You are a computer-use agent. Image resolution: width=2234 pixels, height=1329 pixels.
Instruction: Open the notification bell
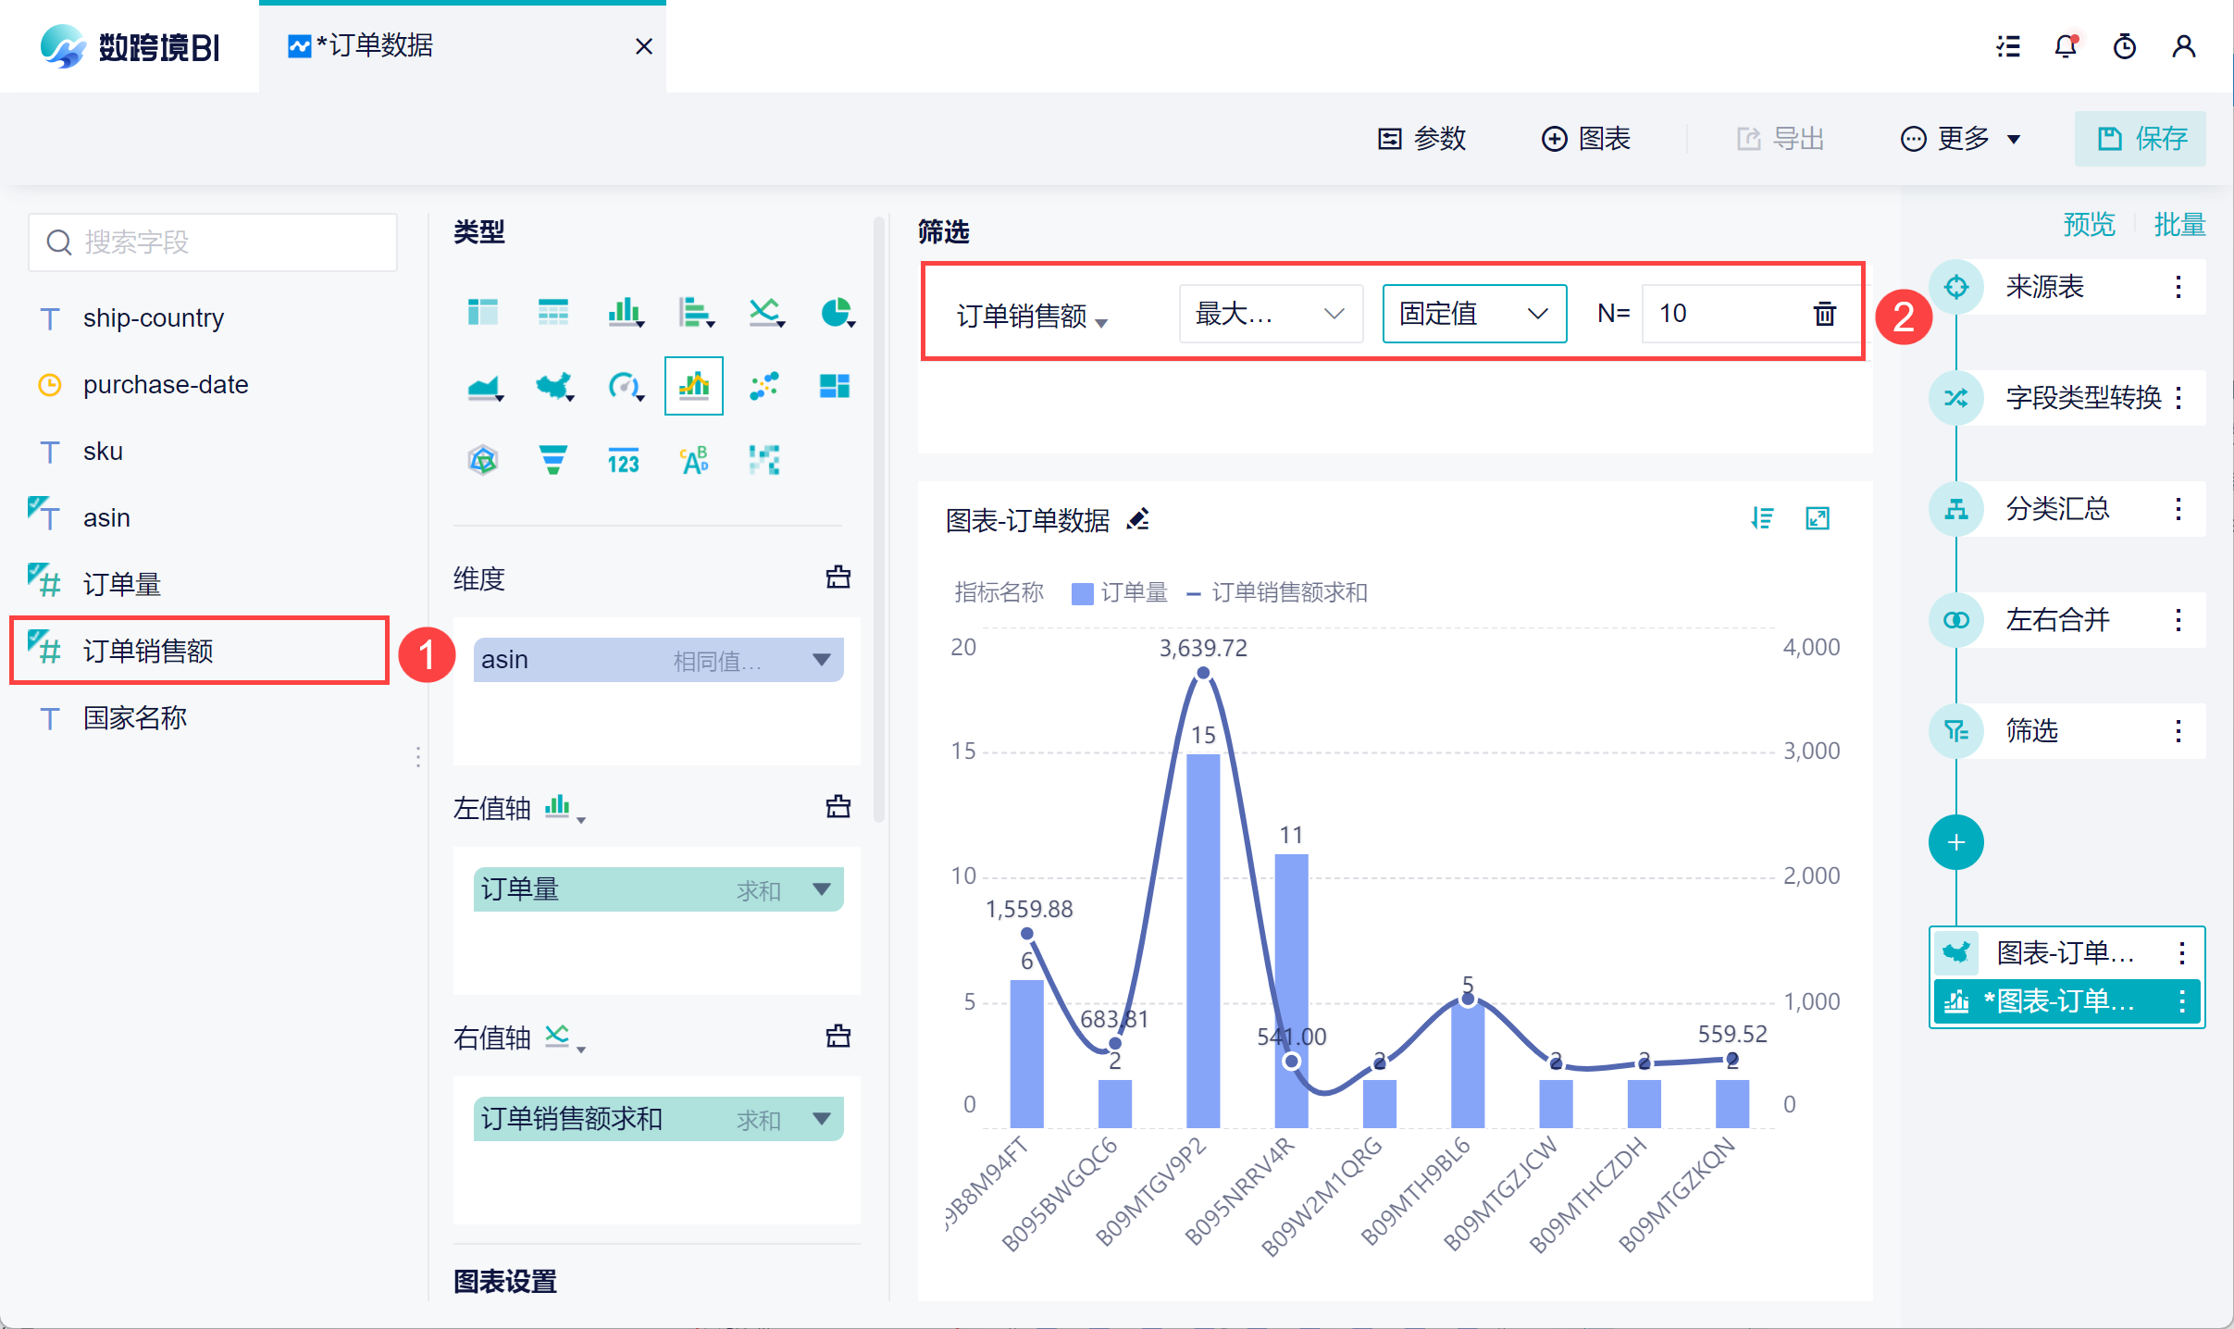pos(2066,46)
